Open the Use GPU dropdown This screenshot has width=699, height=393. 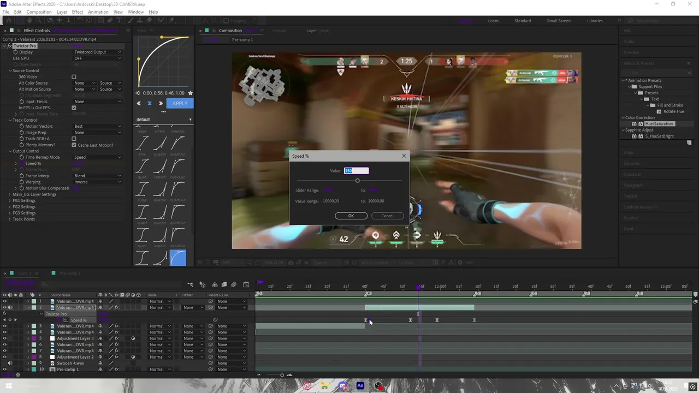[x=97, y=58]
